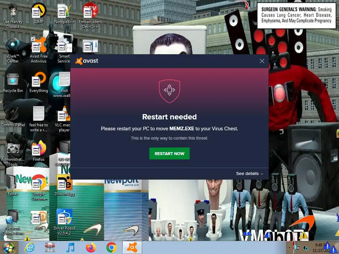Open Driver Robot v2.5.4.2 shortcut
Screen dimensions: 339x254
(x=65, y=222)
